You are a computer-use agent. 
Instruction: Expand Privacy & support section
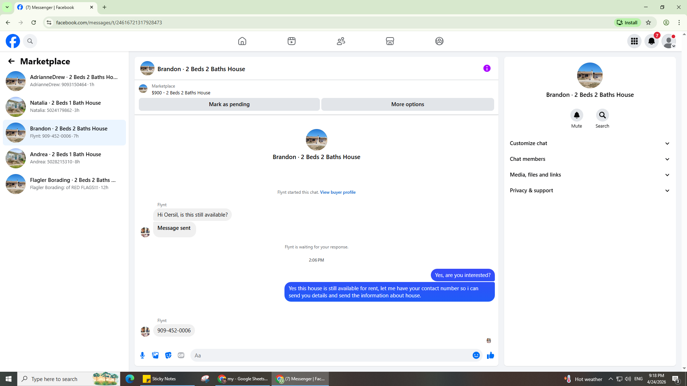590,190
